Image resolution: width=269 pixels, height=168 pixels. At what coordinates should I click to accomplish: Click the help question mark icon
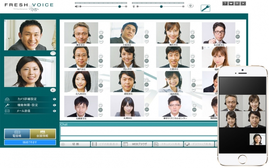coord(225,3)
